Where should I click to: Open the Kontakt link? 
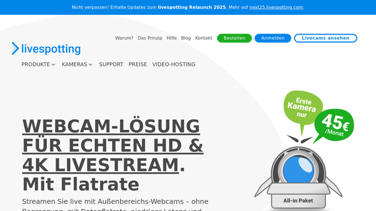pos(204,38)
